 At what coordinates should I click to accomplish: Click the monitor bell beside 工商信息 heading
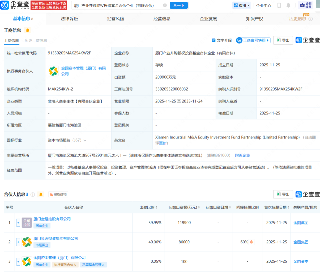click(x=28, y=30)
